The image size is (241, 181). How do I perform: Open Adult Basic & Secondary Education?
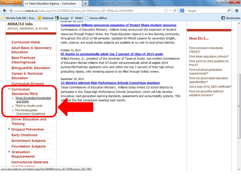pyautogui.click(x=32, y=50)
